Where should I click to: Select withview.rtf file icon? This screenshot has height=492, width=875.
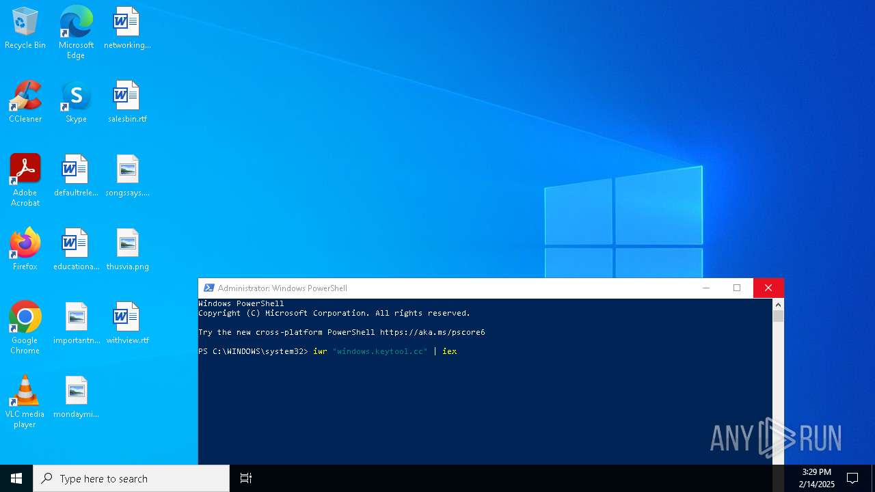pyautogui.click(x=127, y=324)
